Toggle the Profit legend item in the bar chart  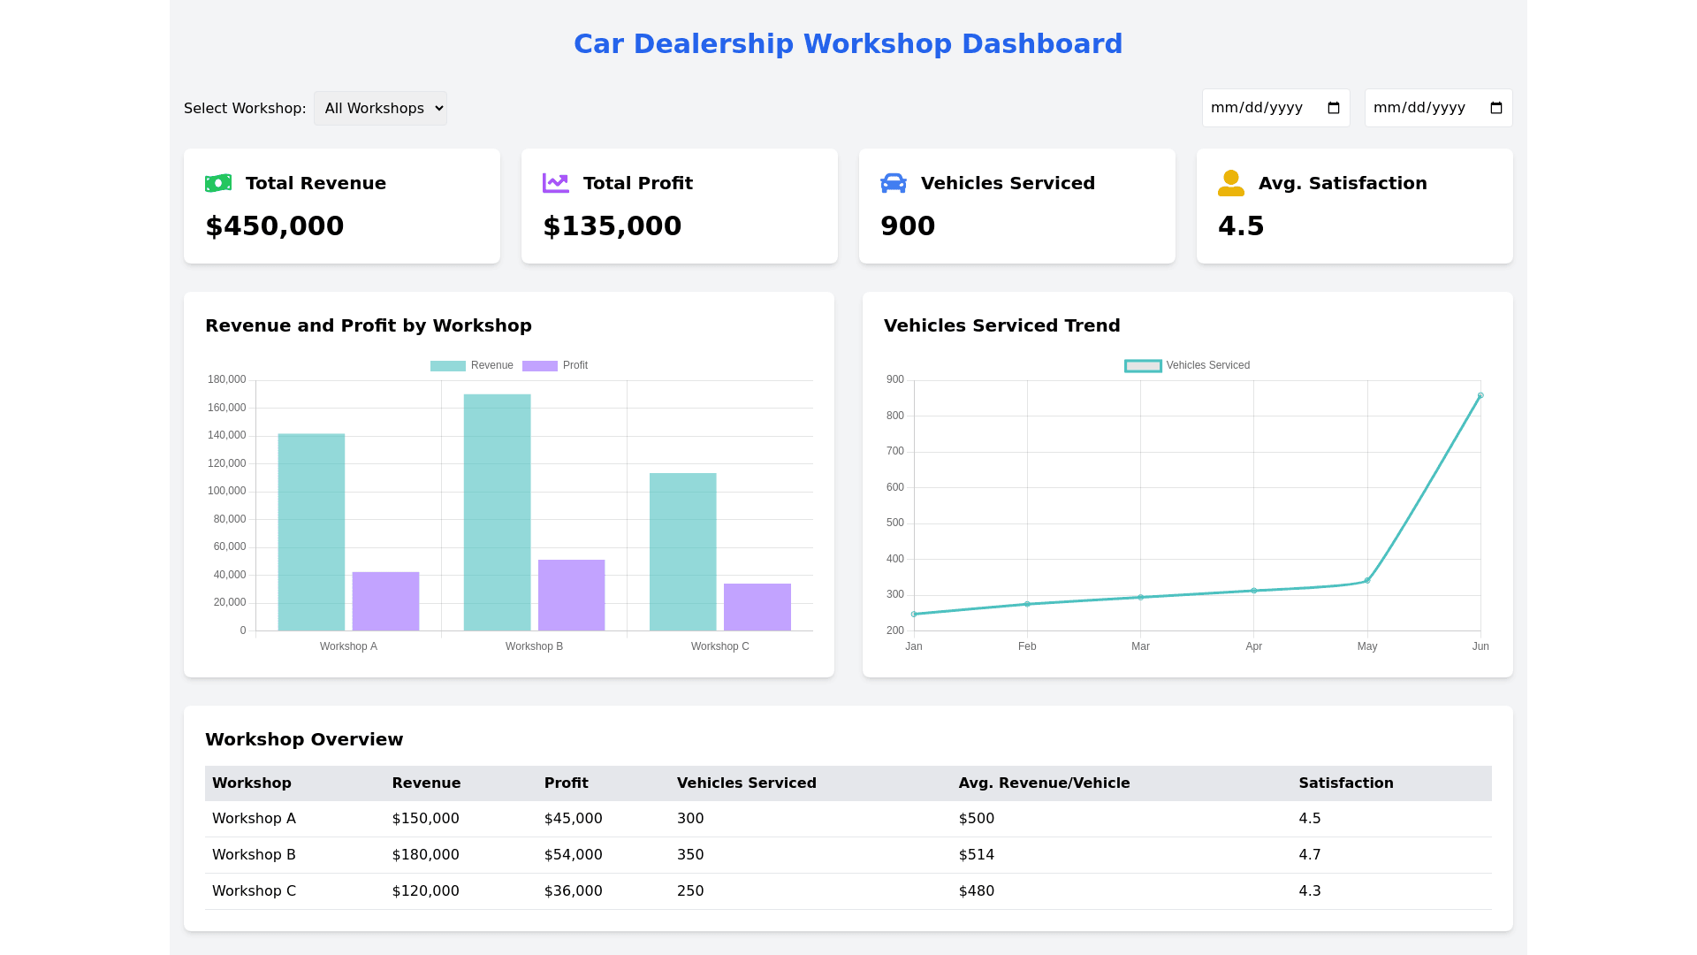(x=555, y=366)
